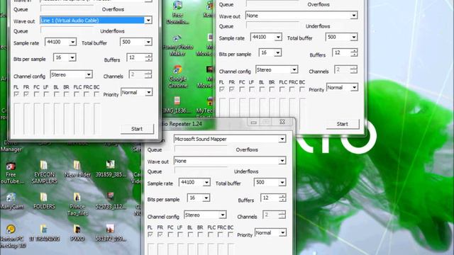Image resolution: width=454 pixels, height=255 pixels.
Task: Select the Free YouTube desktop shortcut
Action: point(11,173)
